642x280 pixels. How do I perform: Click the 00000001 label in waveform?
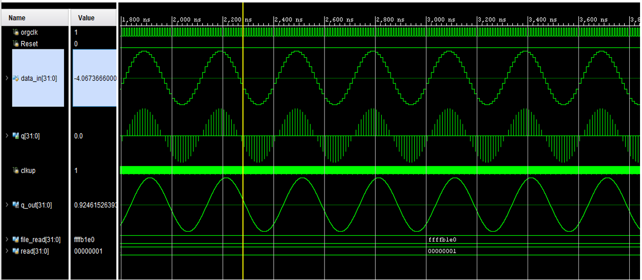click(x=442, y=251)
